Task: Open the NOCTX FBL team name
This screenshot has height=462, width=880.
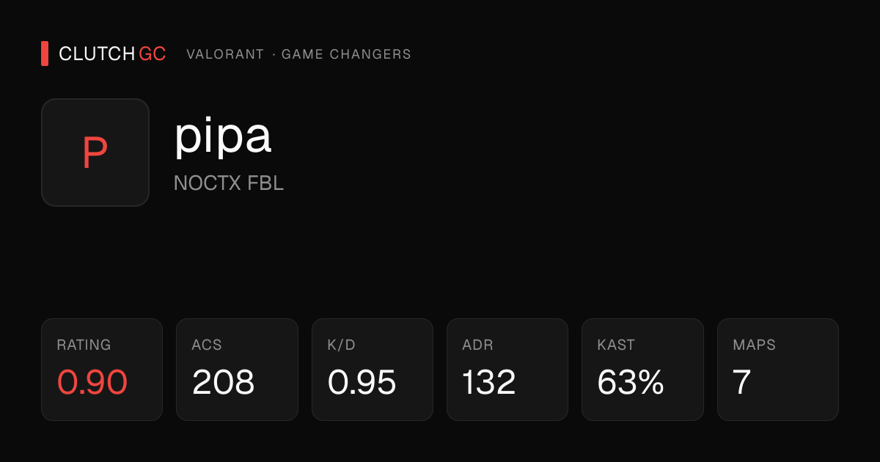Action: click(x=229, y=183)
